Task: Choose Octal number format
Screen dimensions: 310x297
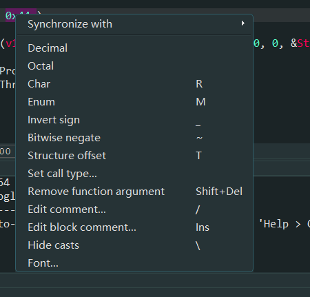Action: 134,66
